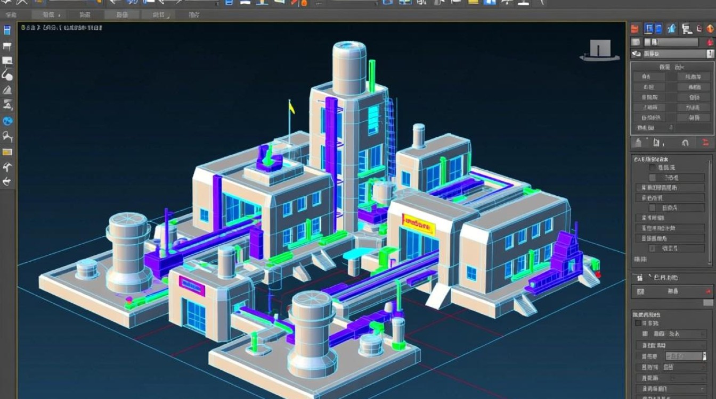Click the document icon below the button grid
Screen dimensions: 716x399
[x=657, y=142]
